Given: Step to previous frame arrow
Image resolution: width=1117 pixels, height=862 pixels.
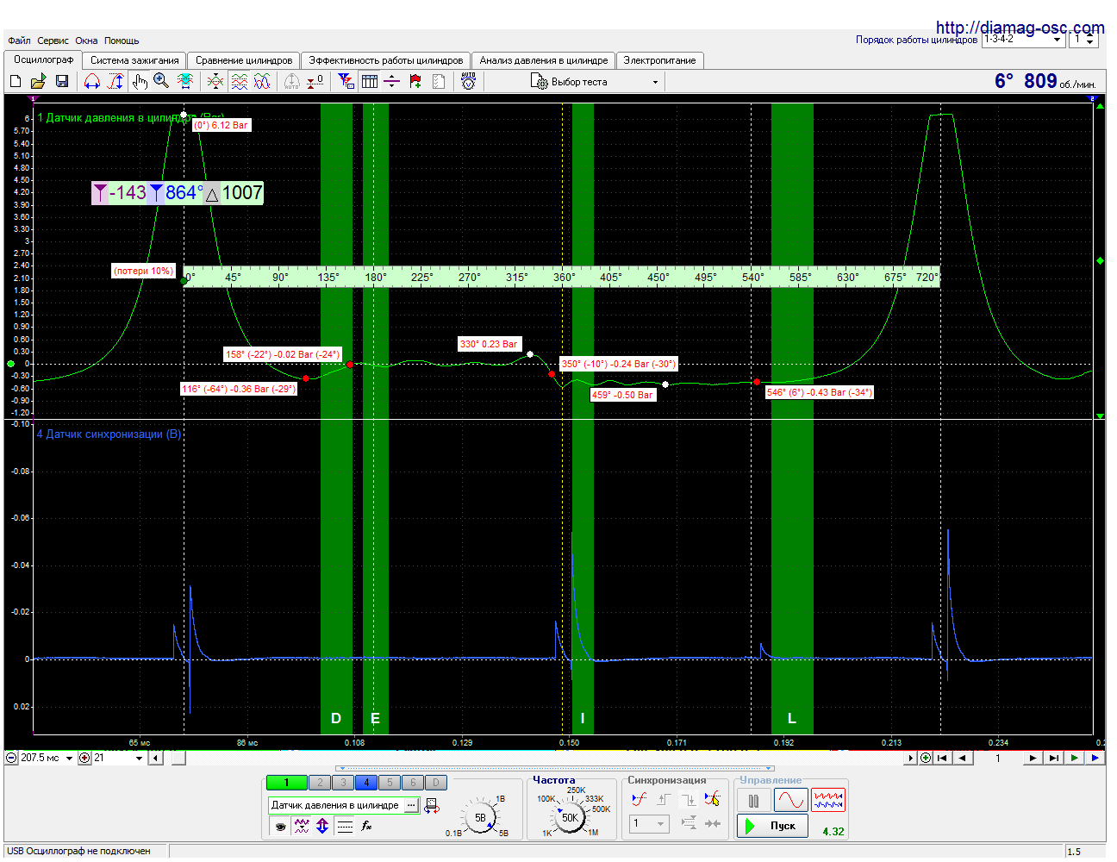Looking at the screenshot, I should (963, 759).
